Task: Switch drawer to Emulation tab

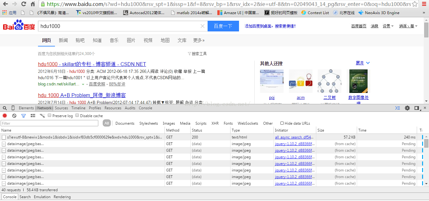Action: pos(42,197)
